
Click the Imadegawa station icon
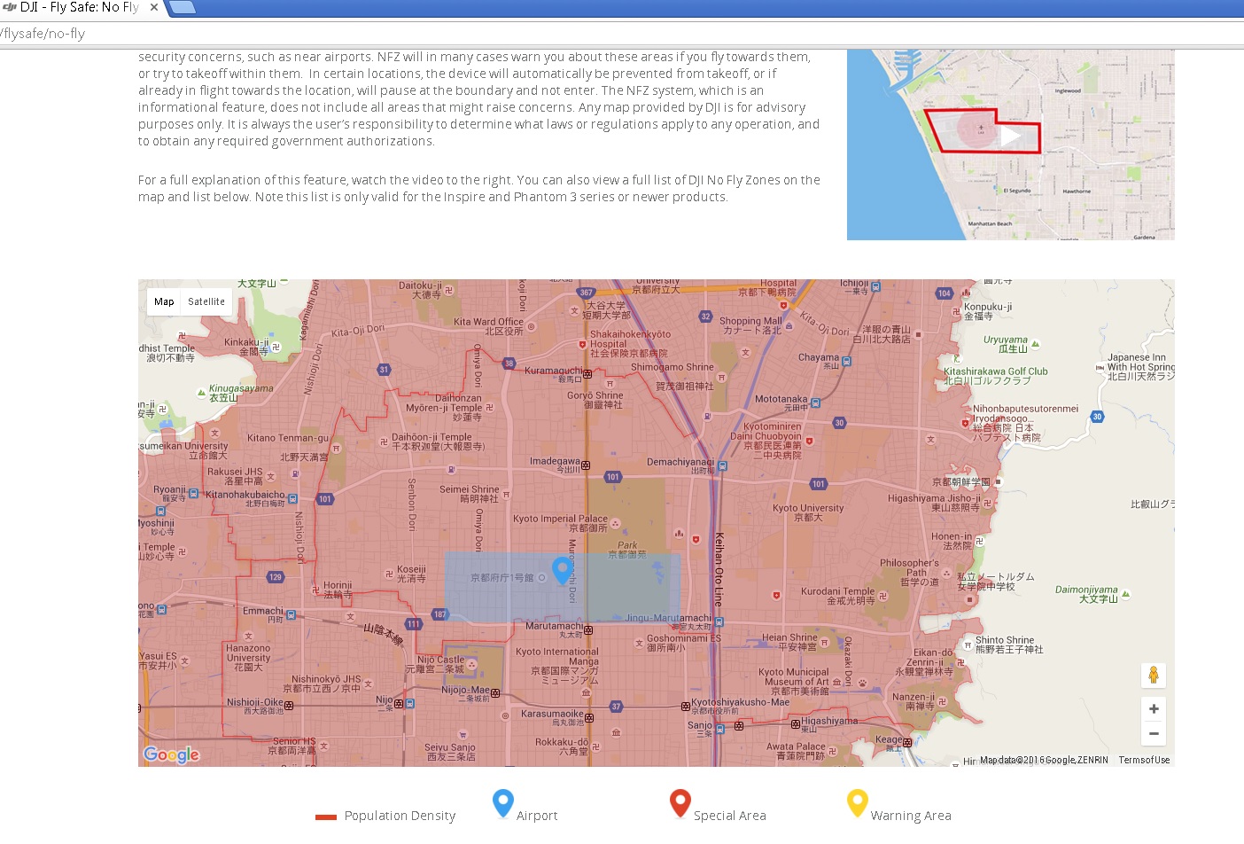586,465
